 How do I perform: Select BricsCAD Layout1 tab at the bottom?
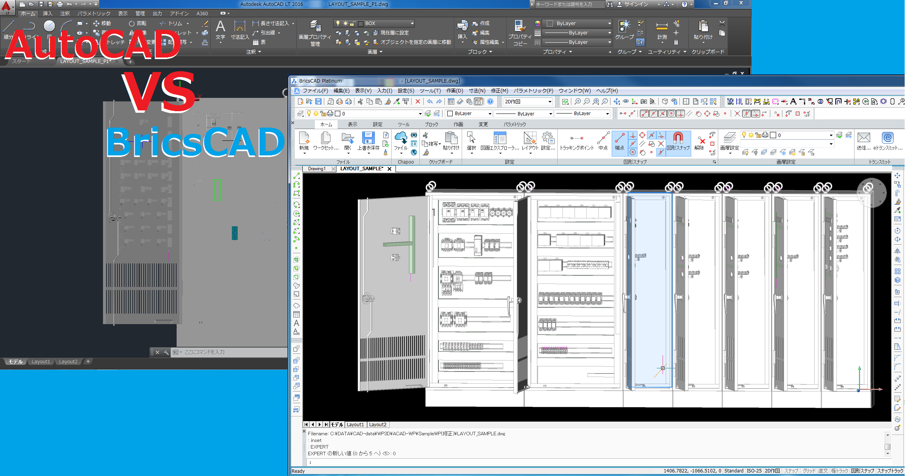click(355, 425)
